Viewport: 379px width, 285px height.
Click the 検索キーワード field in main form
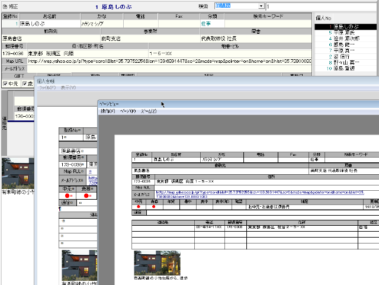coord(268,24)
